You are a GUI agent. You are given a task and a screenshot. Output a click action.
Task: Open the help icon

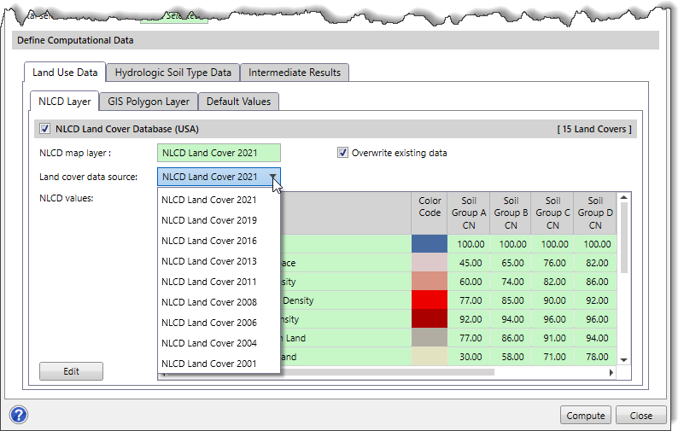pos(19,415)
